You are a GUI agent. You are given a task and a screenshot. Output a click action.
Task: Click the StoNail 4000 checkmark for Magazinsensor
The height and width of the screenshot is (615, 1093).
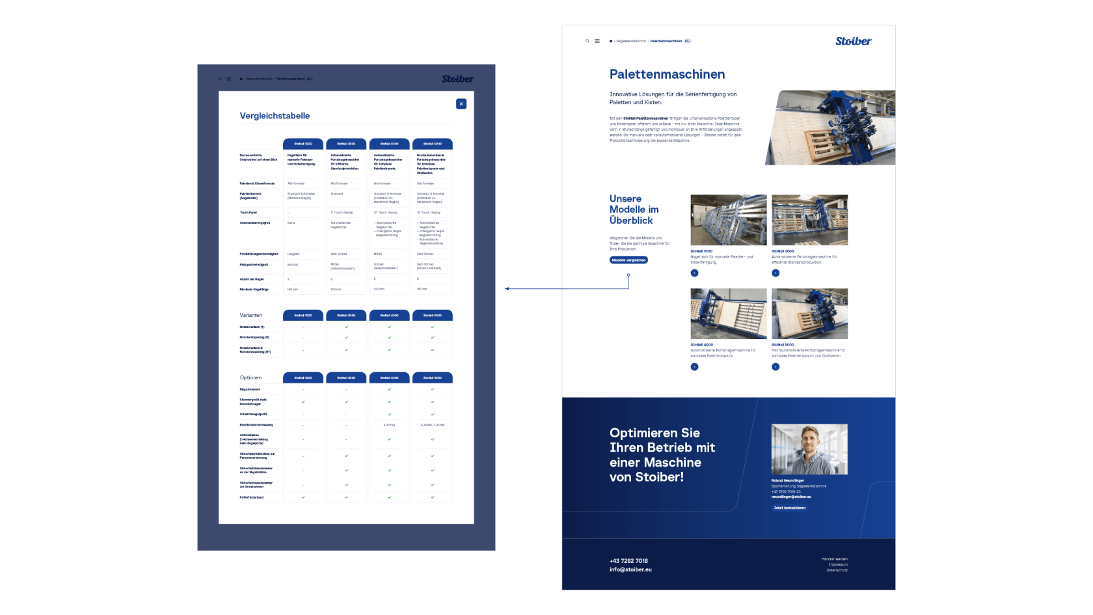[390, 389]
